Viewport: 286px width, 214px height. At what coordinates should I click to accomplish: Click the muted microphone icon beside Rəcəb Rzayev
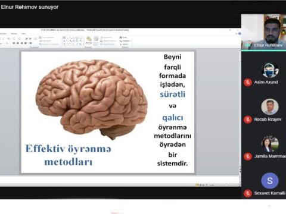pos(248,119)
